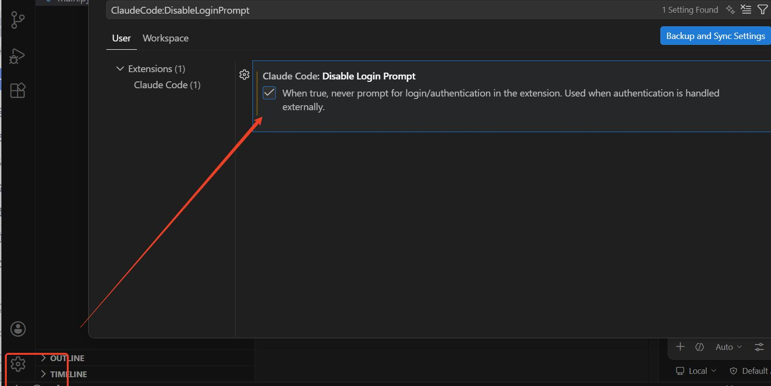Open the Accounts menu icon
Viewport: 771px width, 386px height.
click(18, 329)
